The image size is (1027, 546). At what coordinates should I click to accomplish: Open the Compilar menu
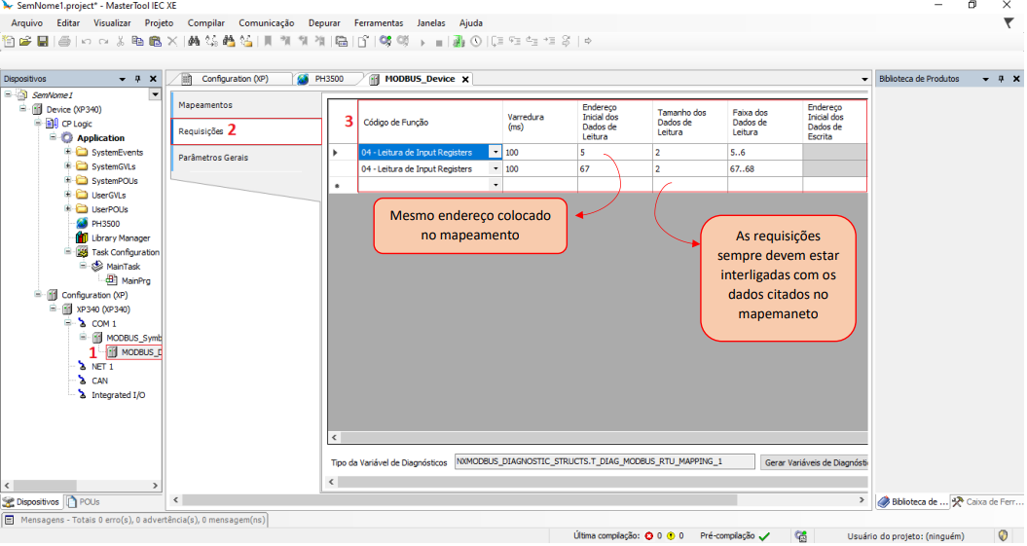coord(205,22)
